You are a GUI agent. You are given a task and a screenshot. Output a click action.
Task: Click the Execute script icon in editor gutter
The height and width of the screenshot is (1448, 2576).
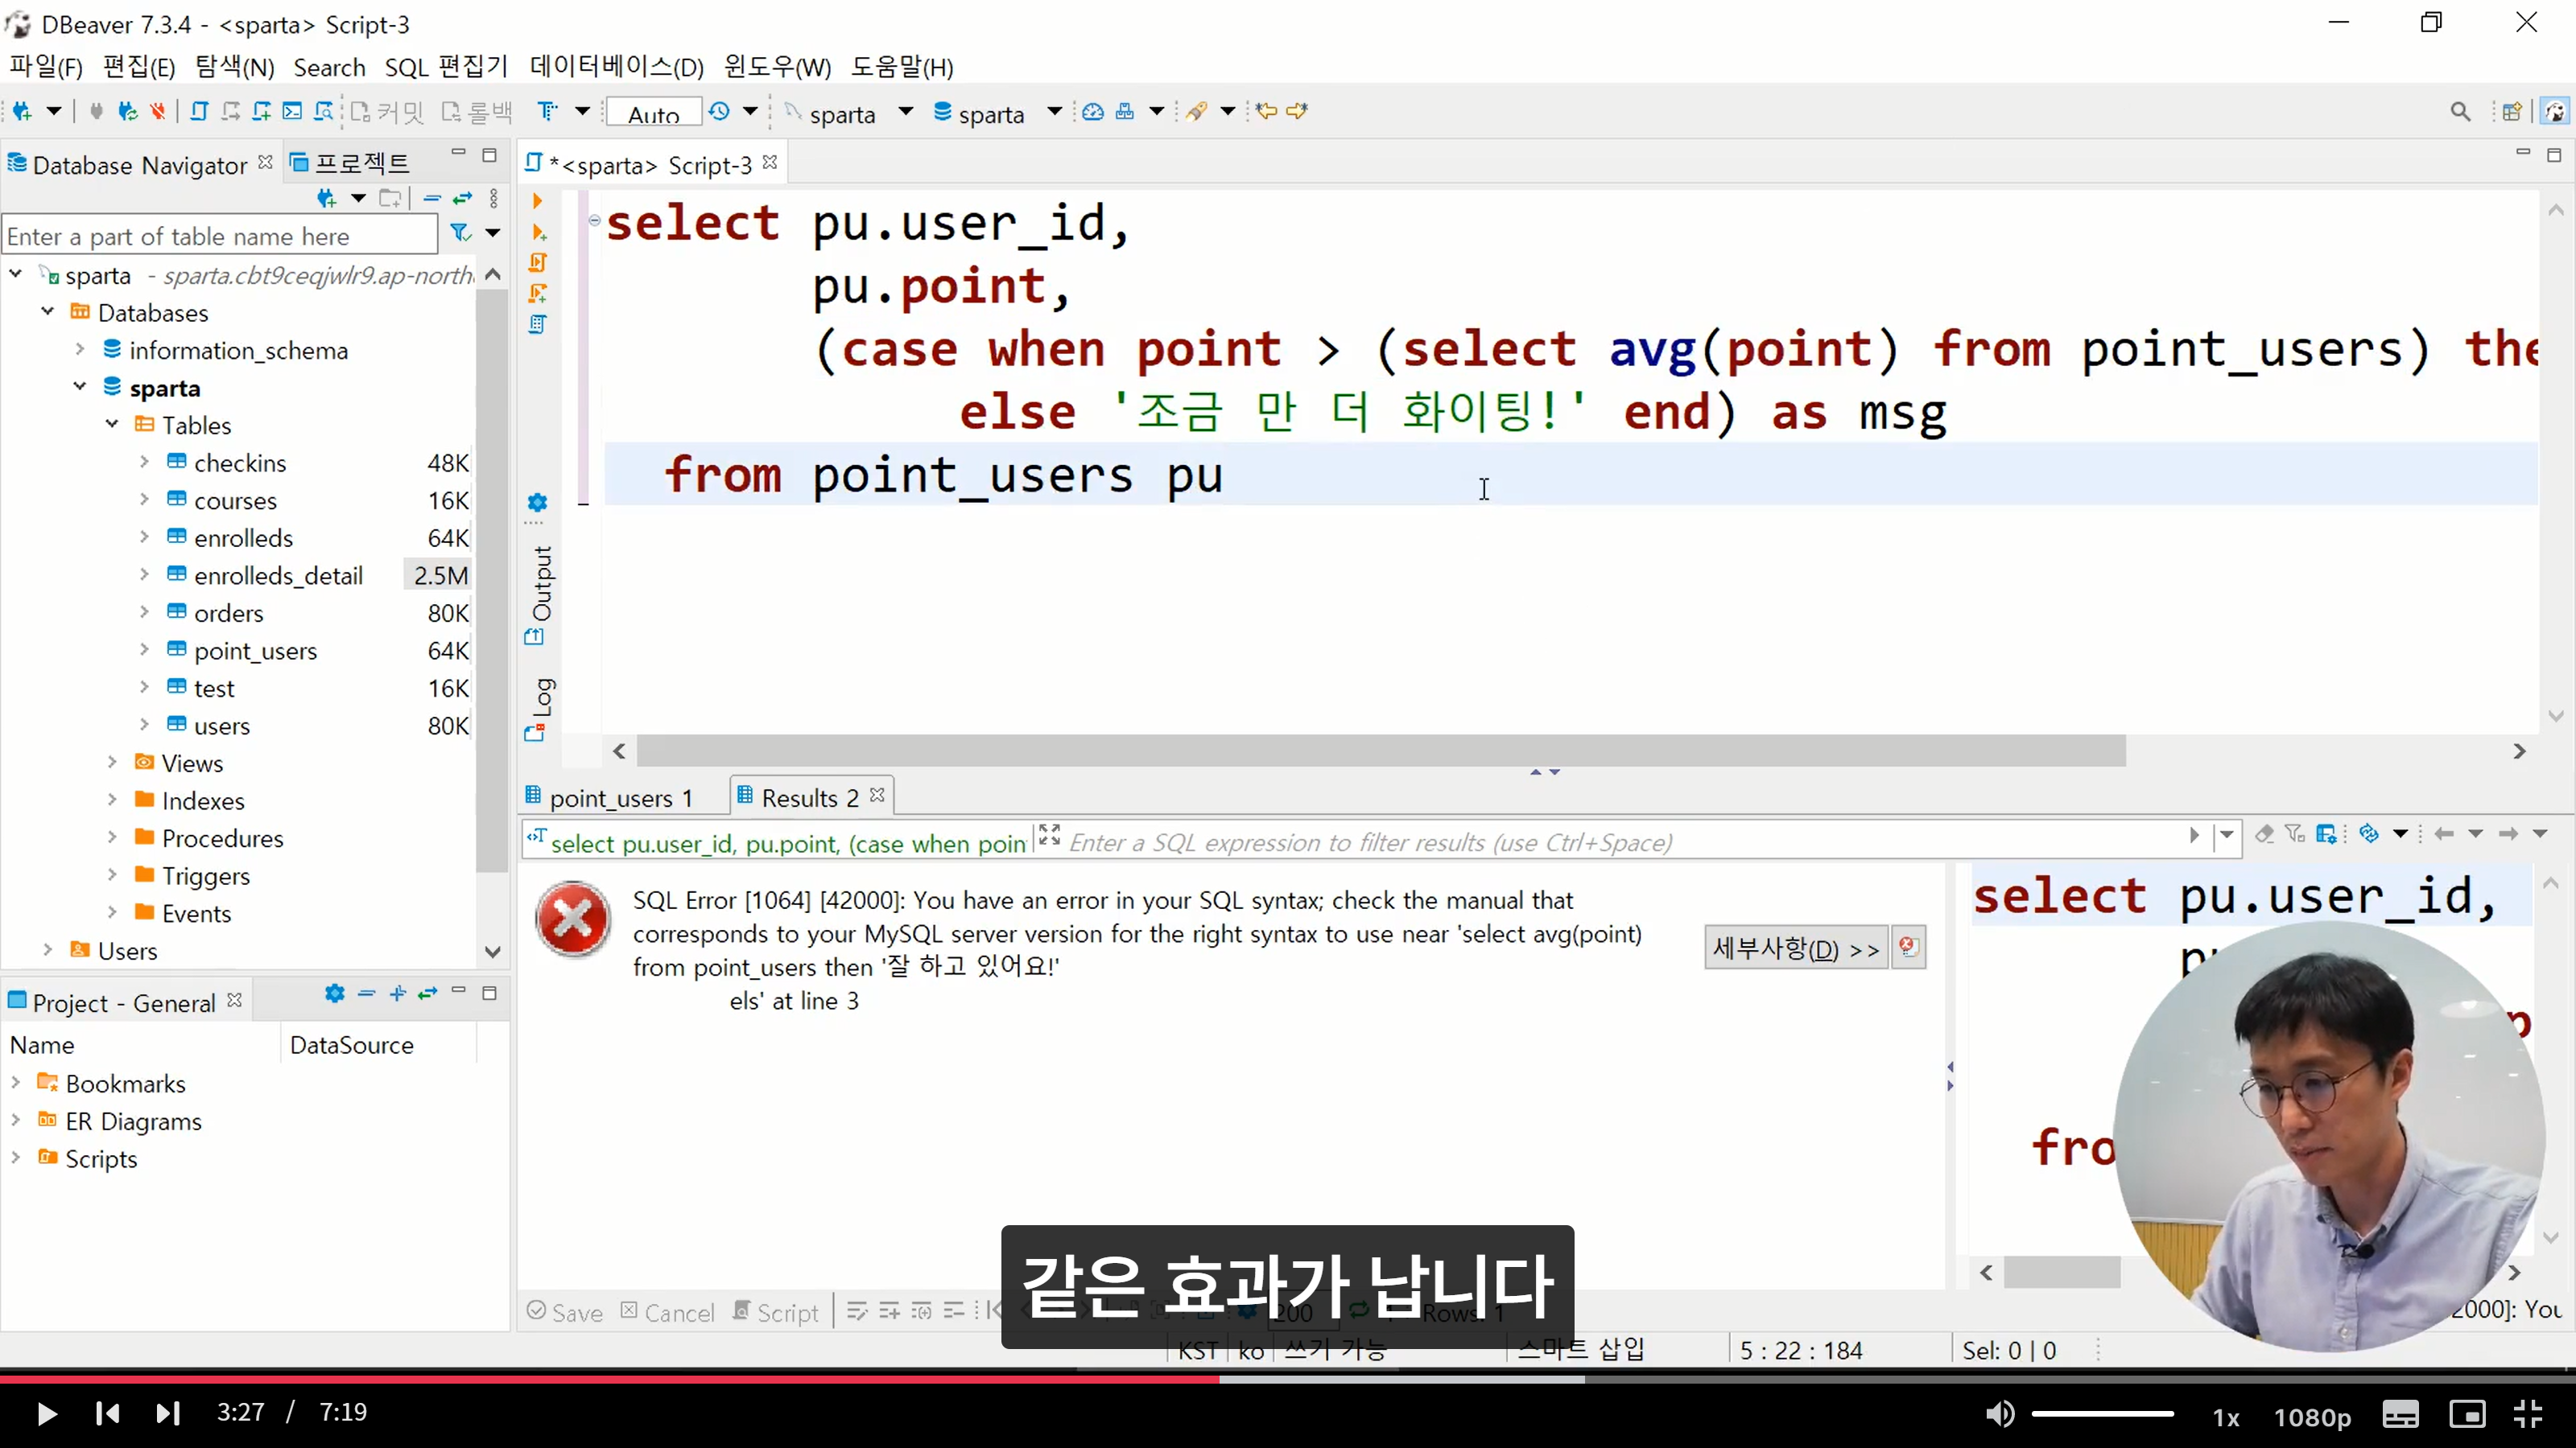click(538, 263)
